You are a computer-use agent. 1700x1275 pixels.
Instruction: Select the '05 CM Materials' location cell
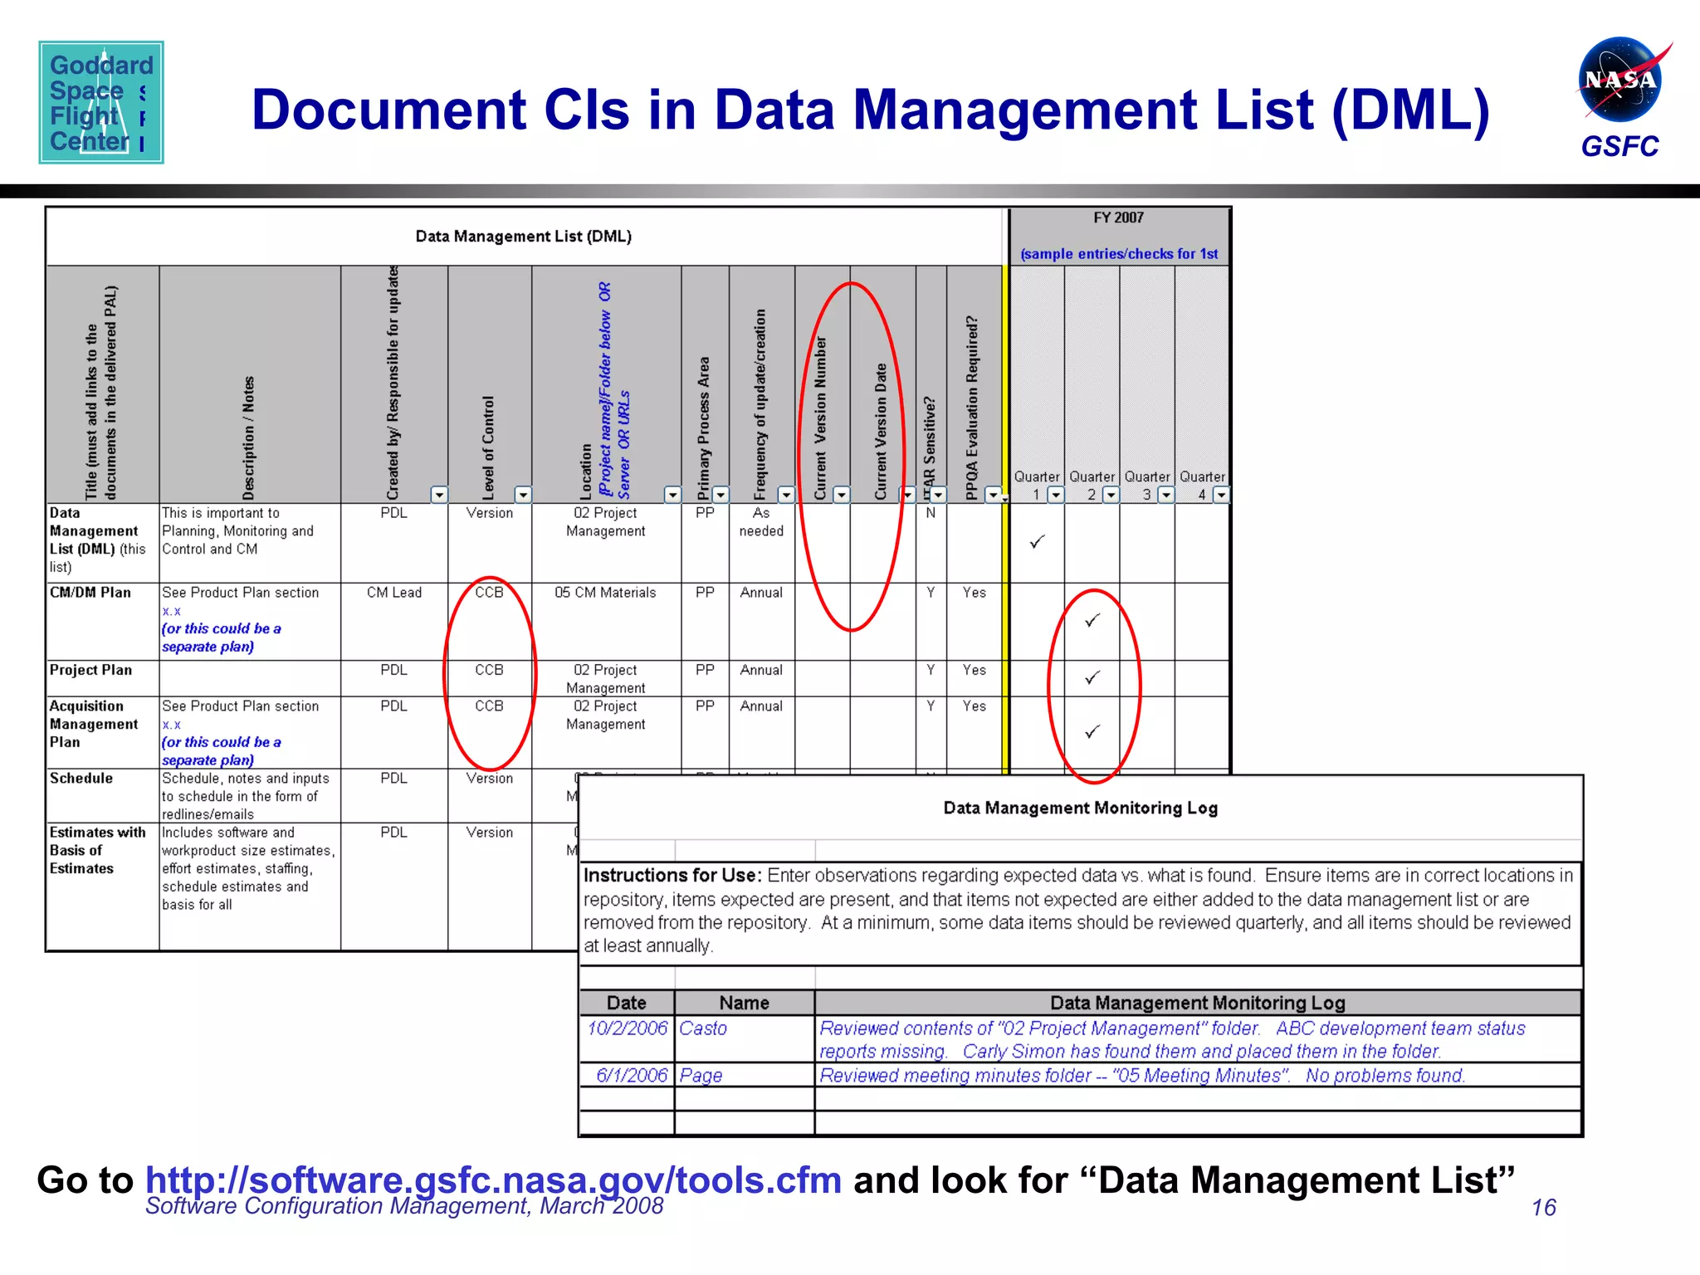[606, 621]
